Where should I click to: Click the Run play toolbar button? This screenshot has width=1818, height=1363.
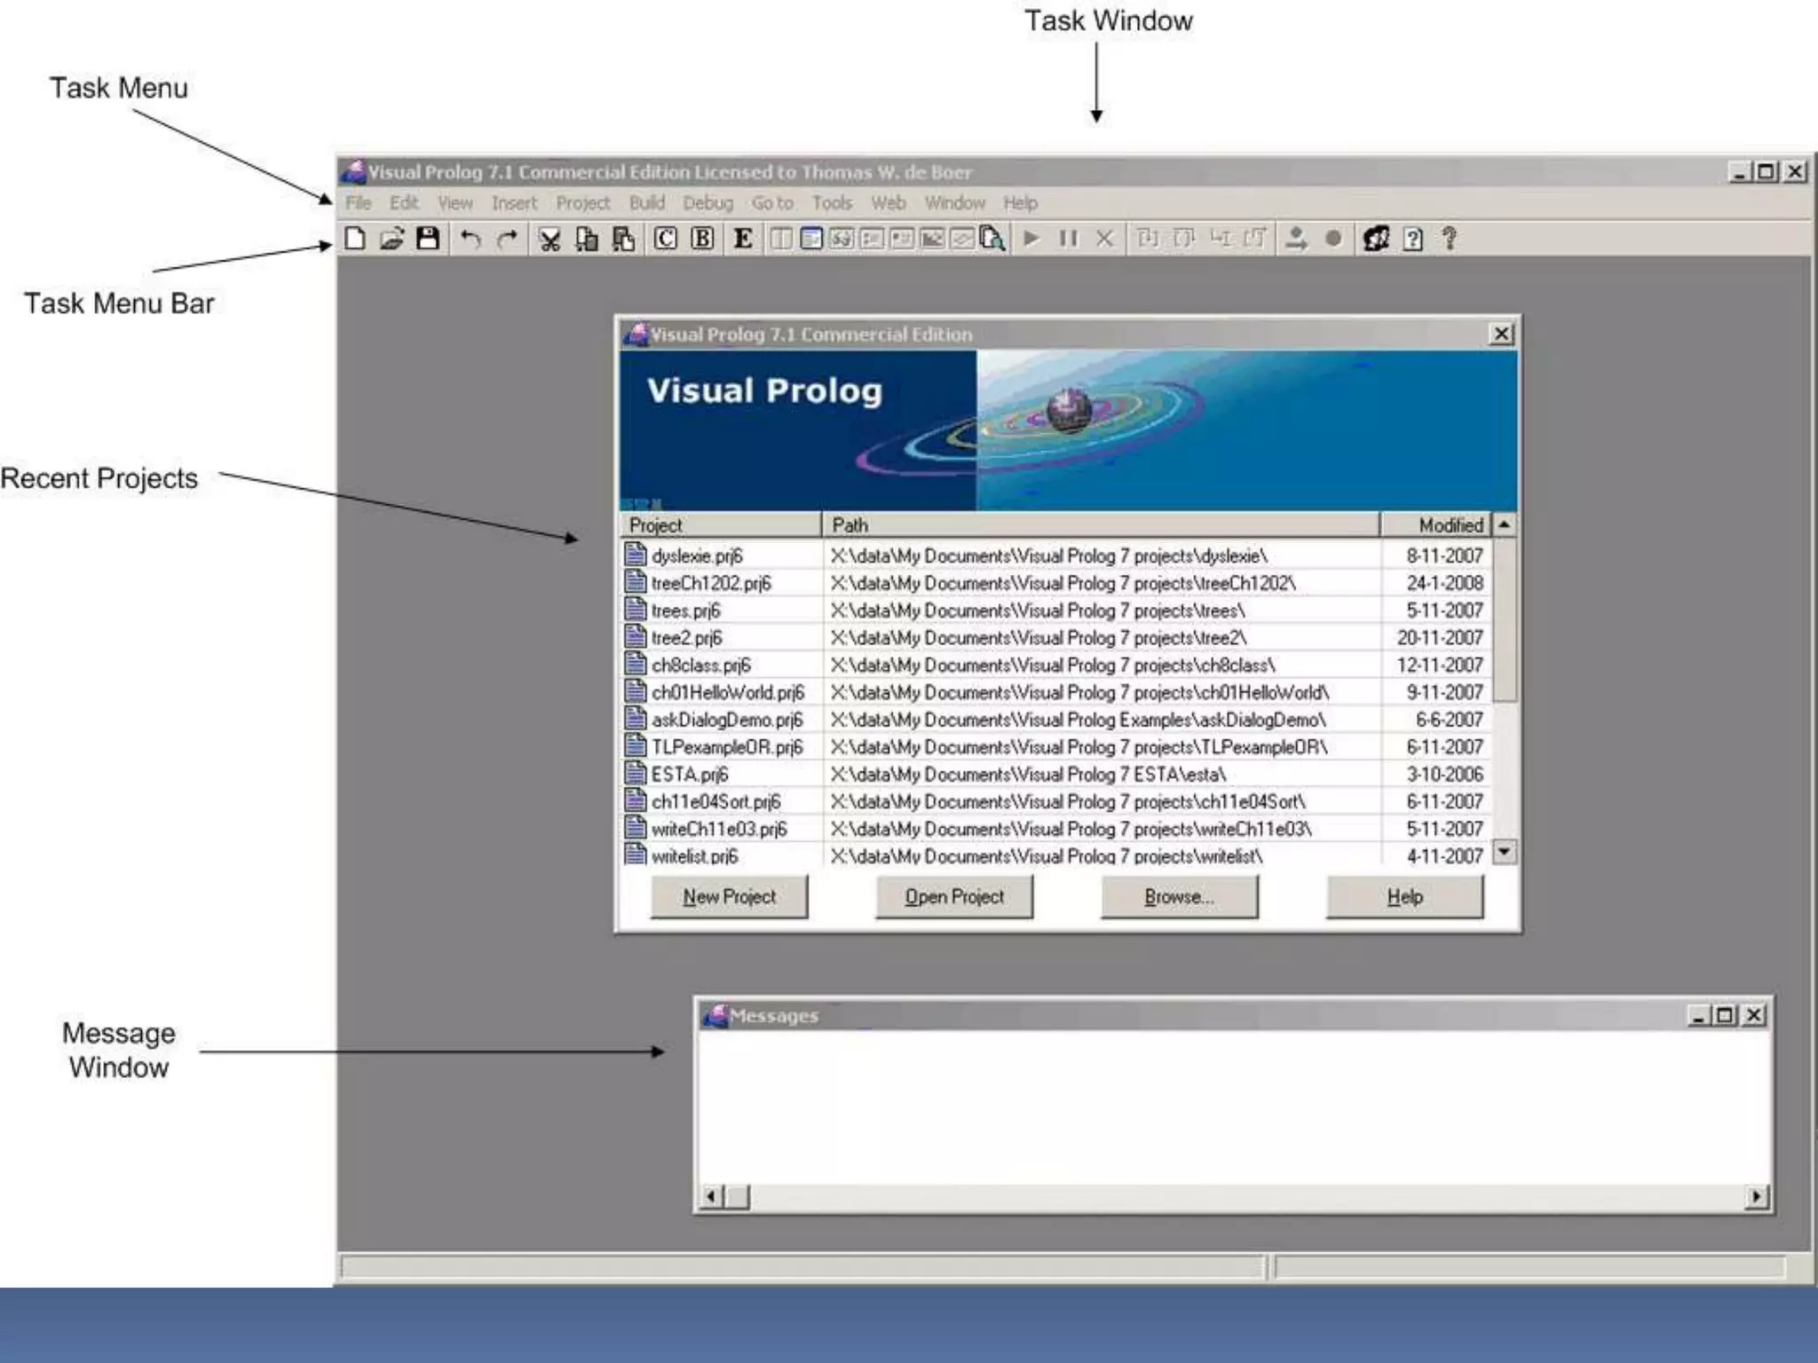[1032, 239]
